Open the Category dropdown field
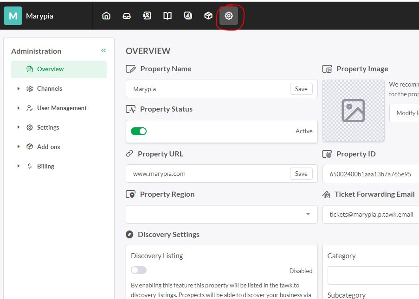419x299 pixels. point(373,275)
